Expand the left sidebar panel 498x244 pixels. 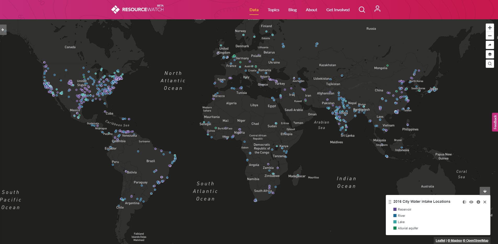[x=3, y=30]
